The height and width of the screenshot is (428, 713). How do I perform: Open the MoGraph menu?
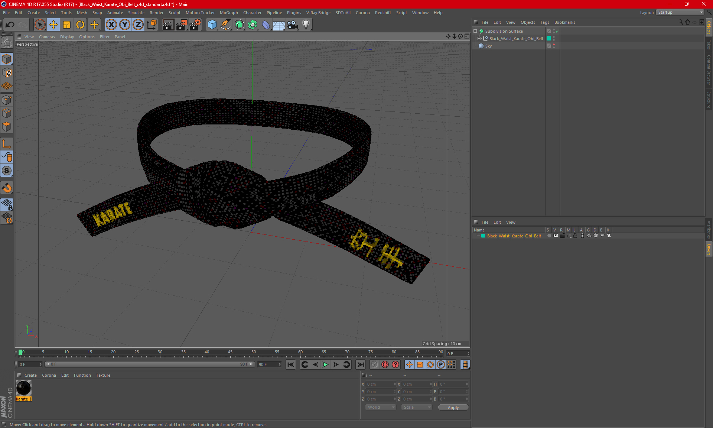pyautogui.click(x=228, y=13)
